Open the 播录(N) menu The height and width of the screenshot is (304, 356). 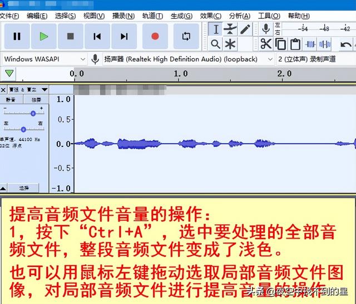tap(123, 16)
